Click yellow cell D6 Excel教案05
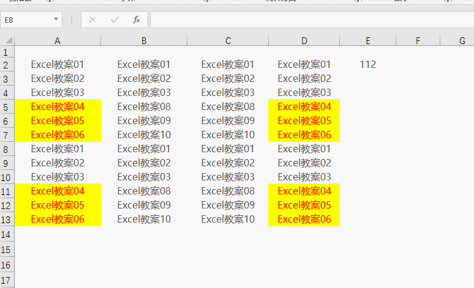The width and height of the screenshot is (474, 288). (x=304, y=120)
